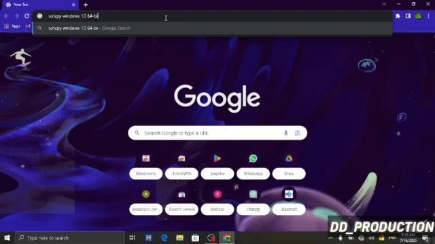Click the Chrome icon on taskbar
The width and height of the screenshot is (435, 244).
coord(227,238)
